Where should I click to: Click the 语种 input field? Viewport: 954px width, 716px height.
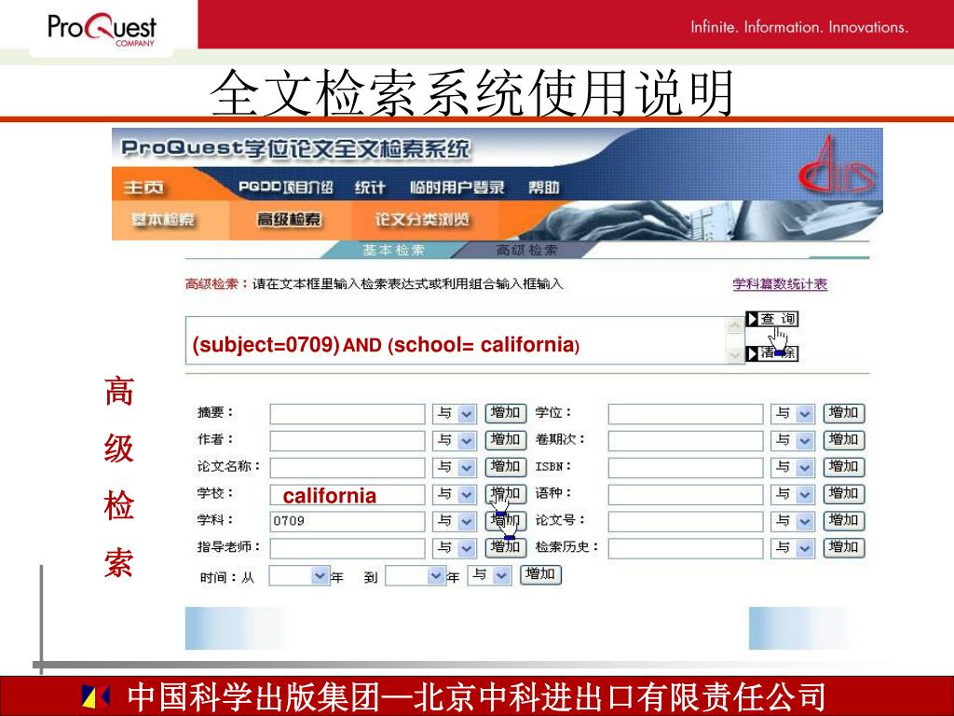(x=686, y=494)
